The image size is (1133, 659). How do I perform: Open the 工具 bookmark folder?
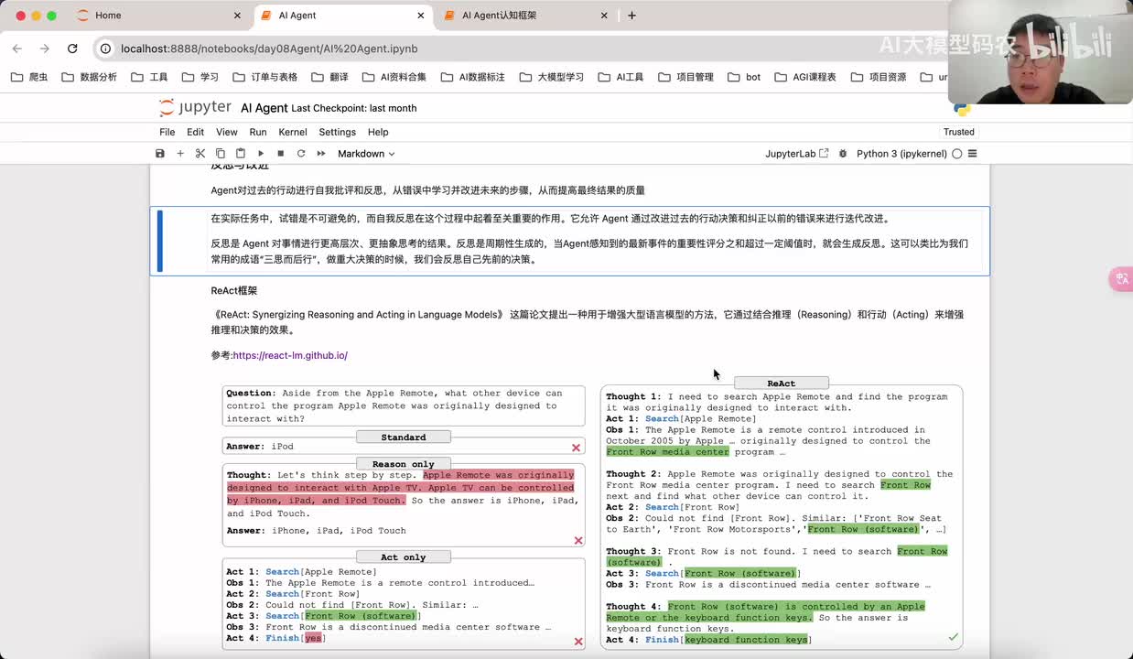point(150,77)
